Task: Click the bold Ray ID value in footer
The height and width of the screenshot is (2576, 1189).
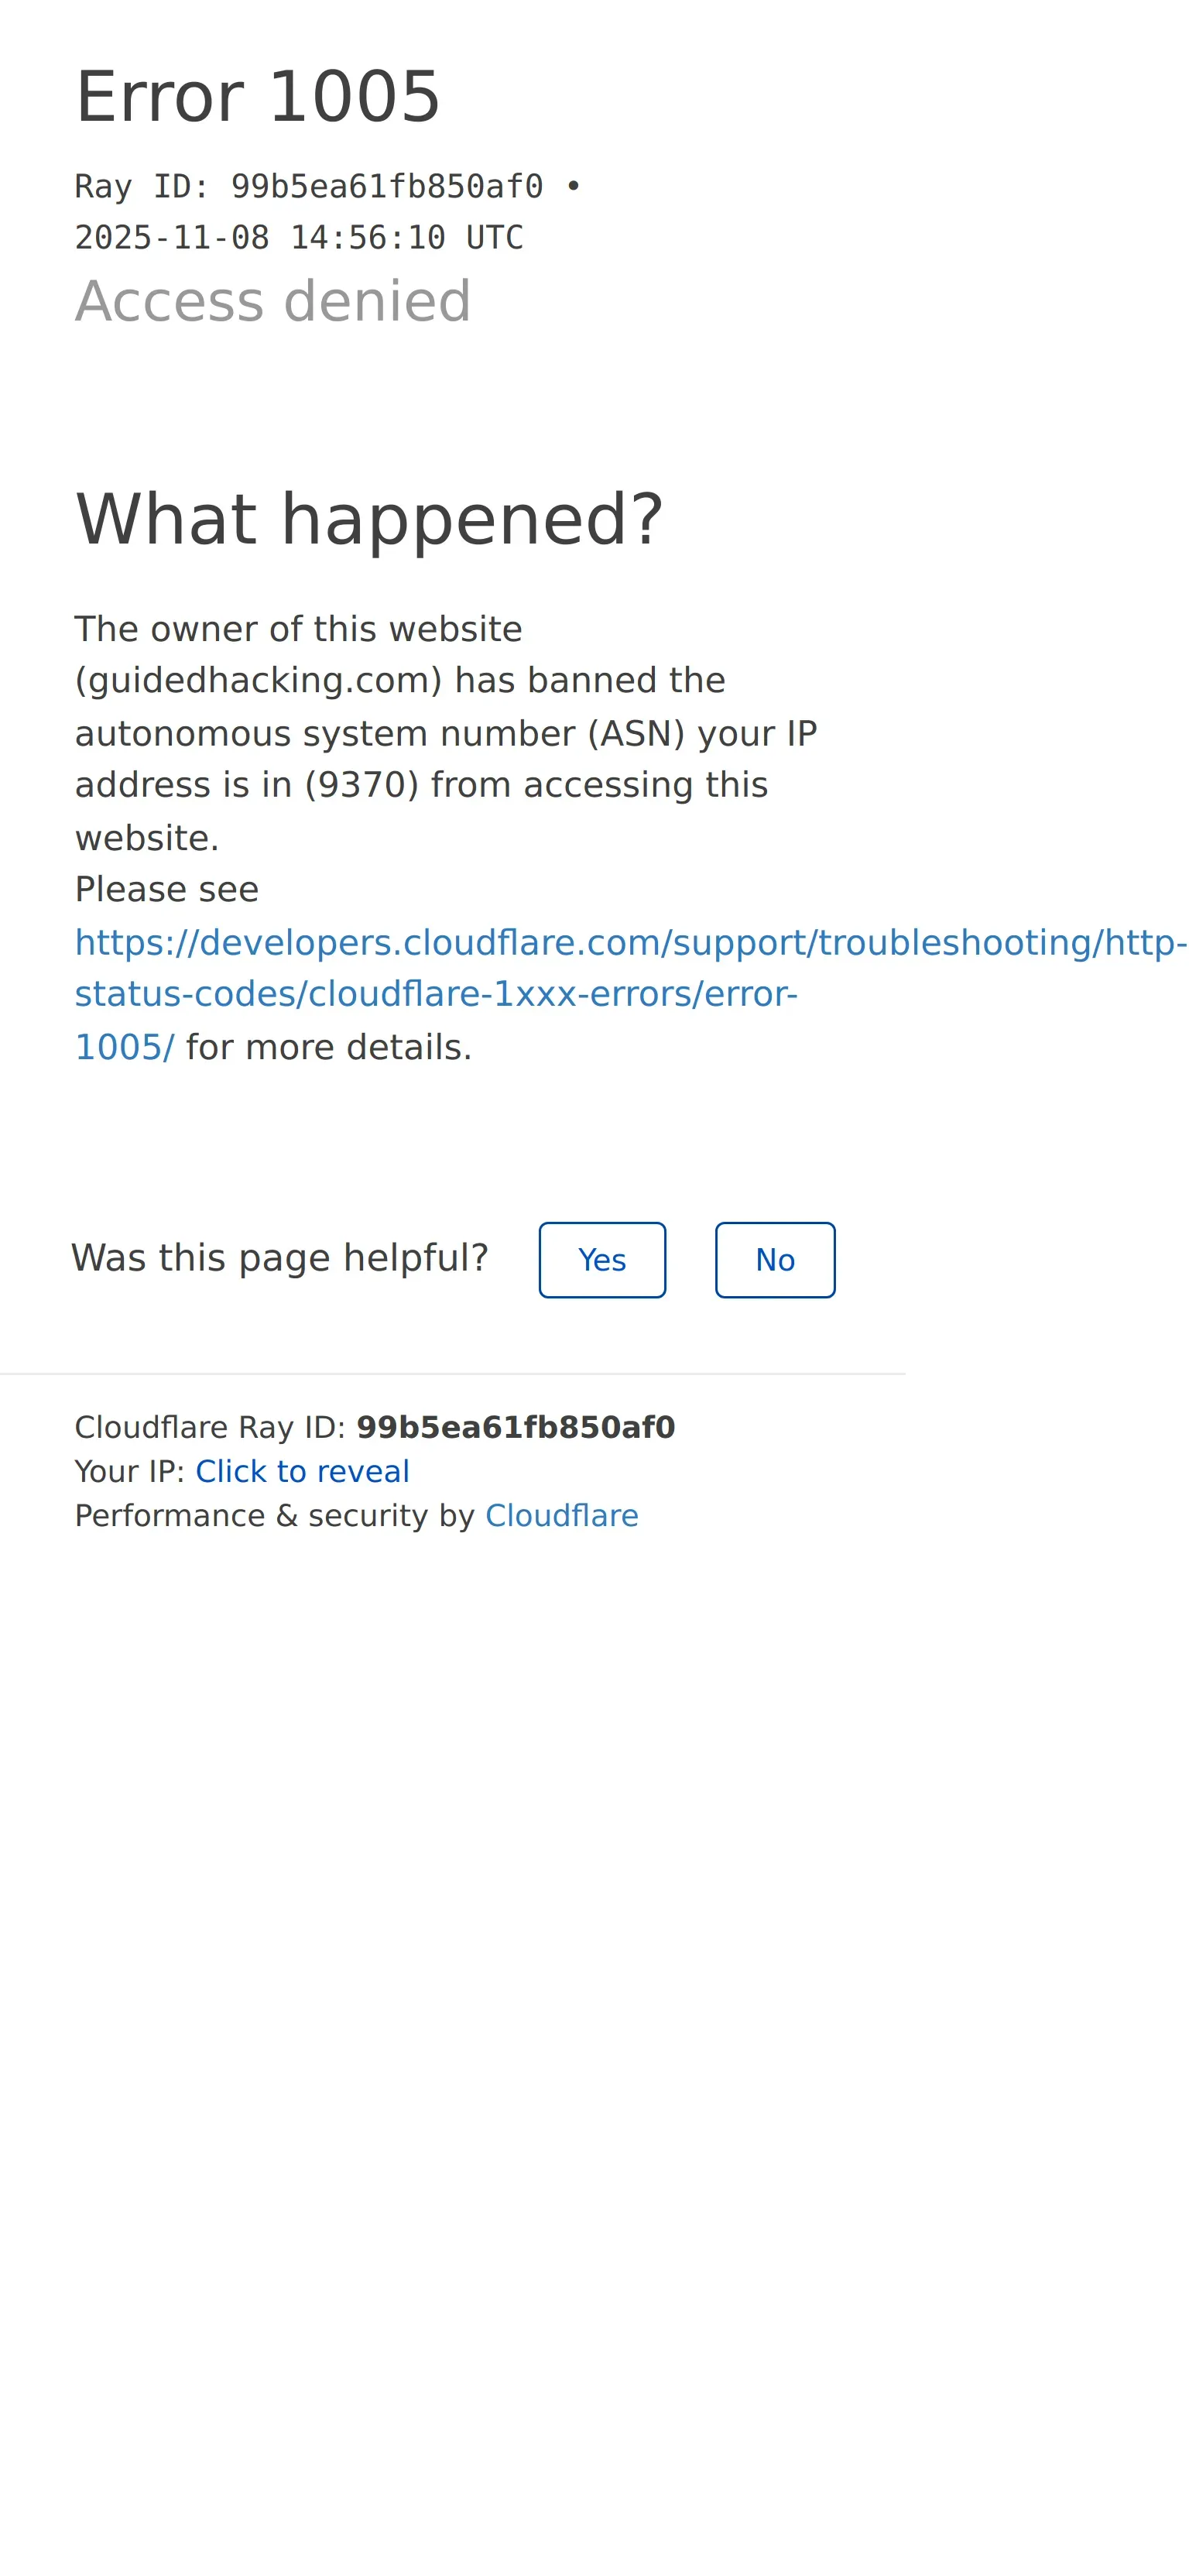Action: (x=516, y=1427)
